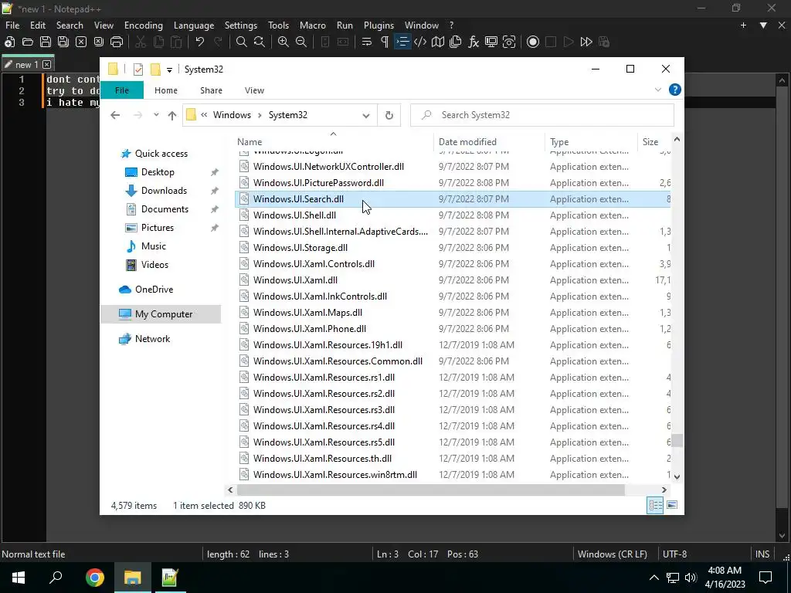Click the Save All icon in Notepad++

click(x=63, y=42)
